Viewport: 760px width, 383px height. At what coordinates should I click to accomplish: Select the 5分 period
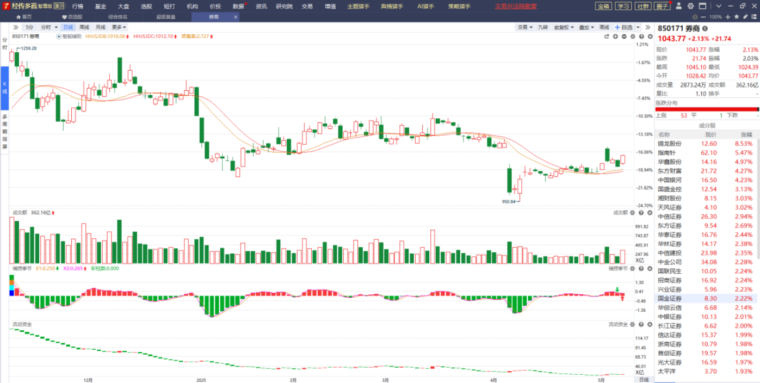[29, 27]
